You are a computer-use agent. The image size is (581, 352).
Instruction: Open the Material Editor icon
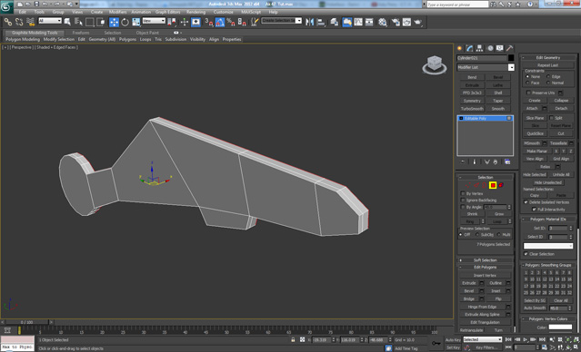383,22
